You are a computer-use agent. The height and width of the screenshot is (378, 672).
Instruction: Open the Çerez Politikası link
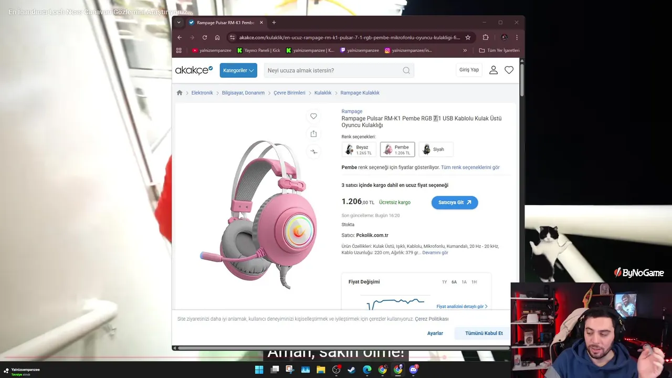click(432, 319)
